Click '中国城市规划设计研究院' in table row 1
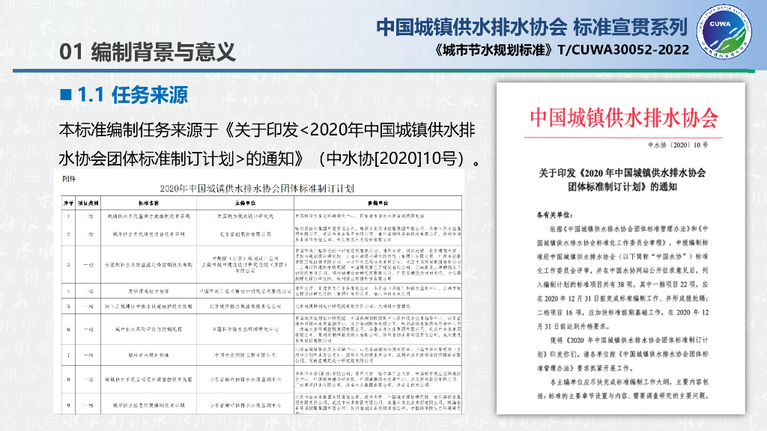 245,216
